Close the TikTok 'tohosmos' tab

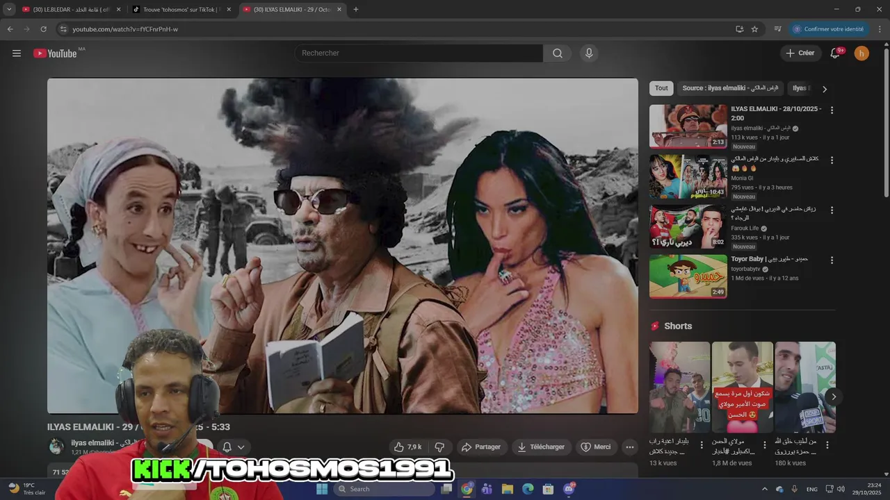pos(229,10)
